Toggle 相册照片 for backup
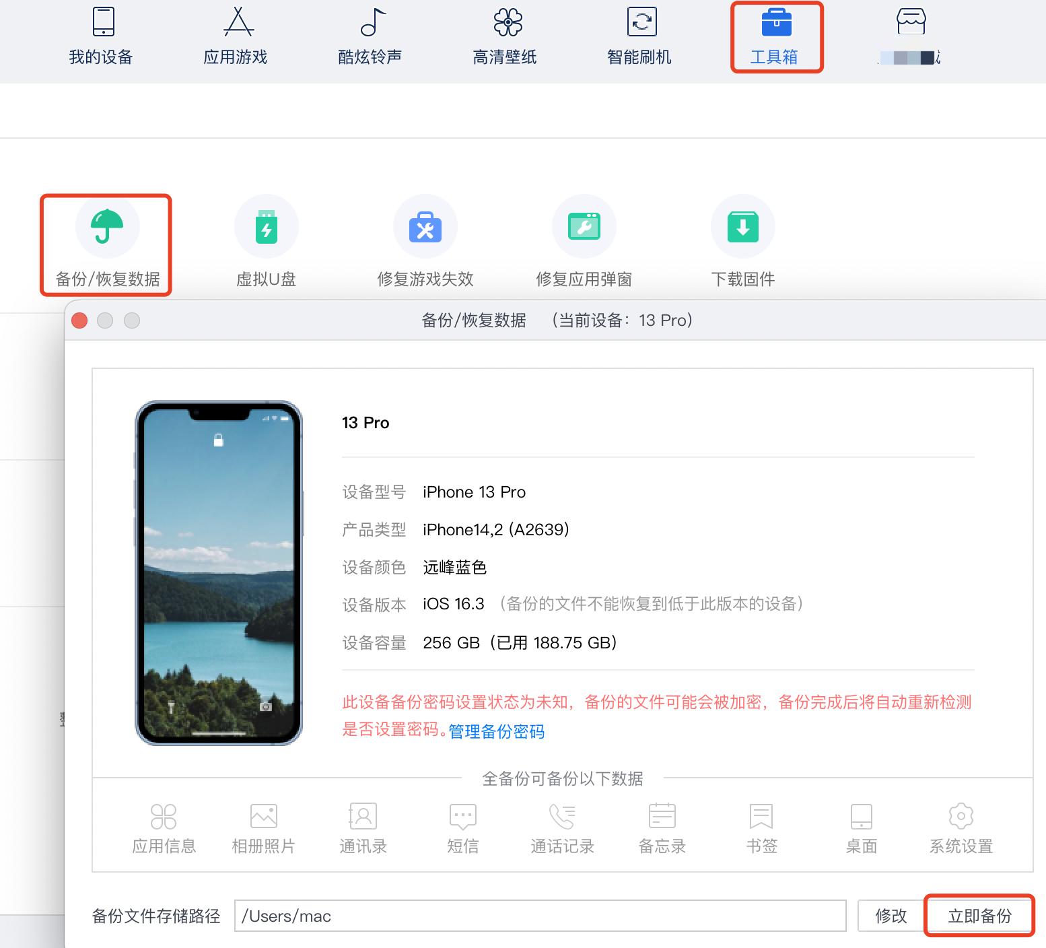 [x=263, y=827]
